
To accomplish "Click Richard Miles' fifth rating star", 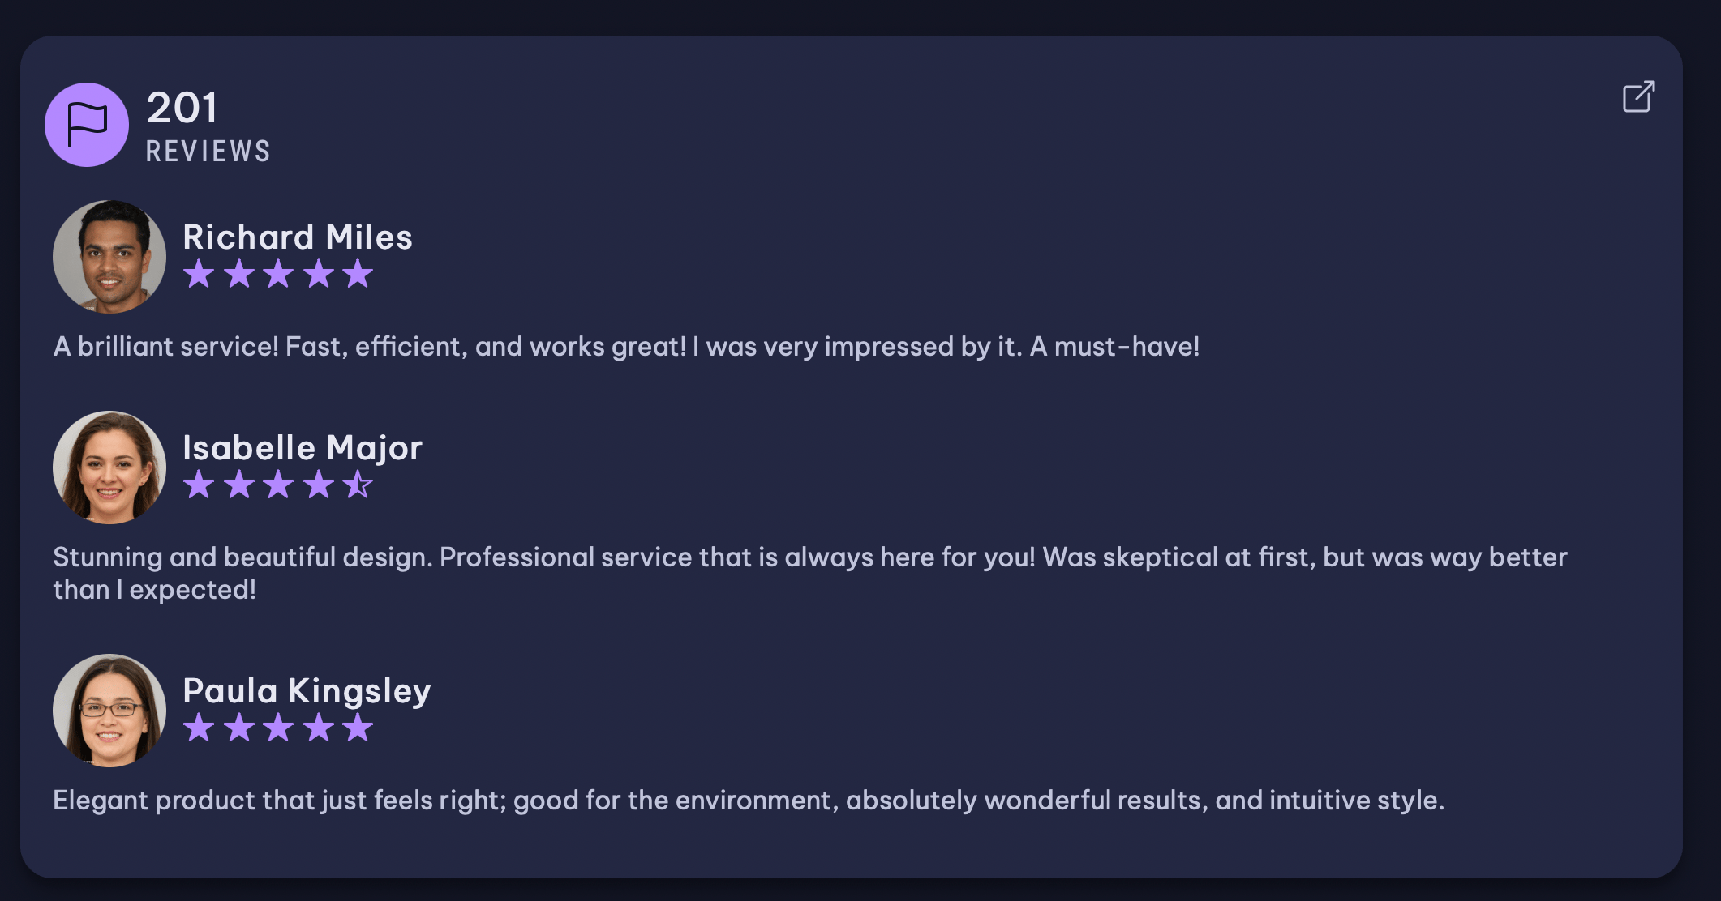I will click(x=358, y=274).
